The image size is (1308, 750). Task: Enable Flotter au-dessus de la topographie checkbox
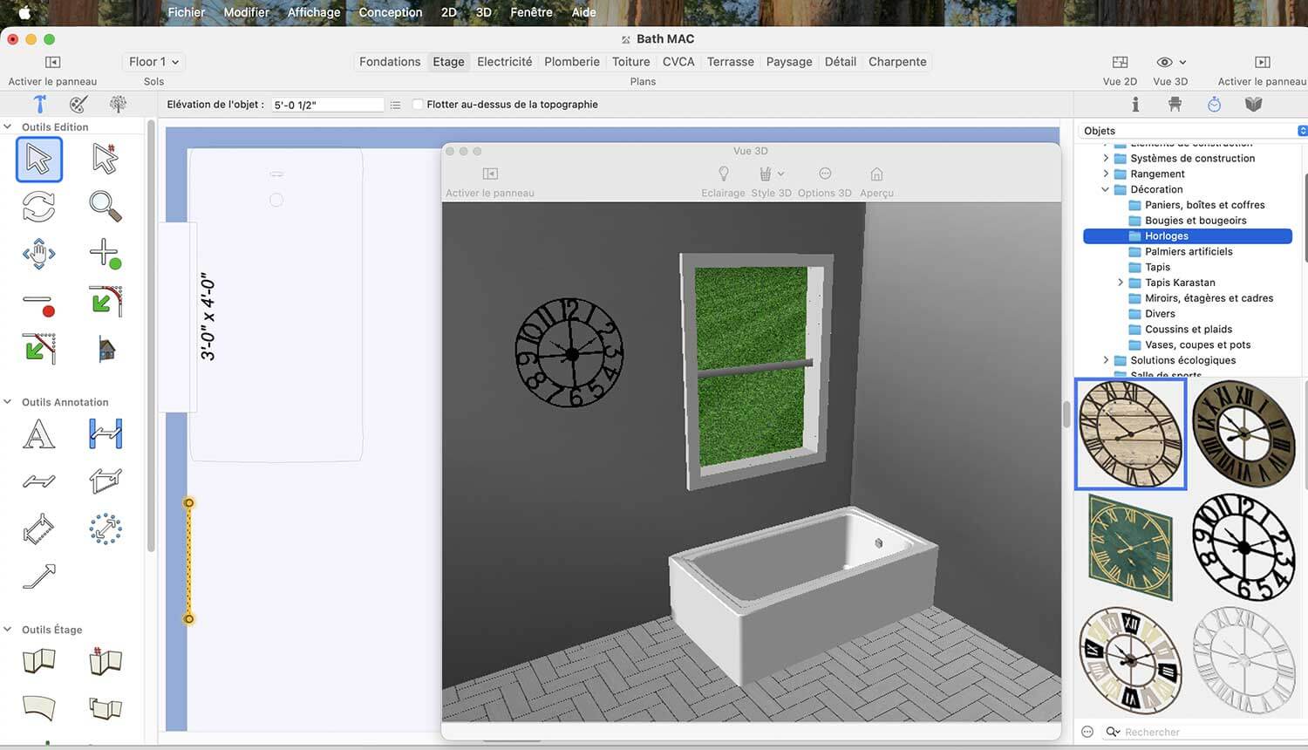click(418, 105)
